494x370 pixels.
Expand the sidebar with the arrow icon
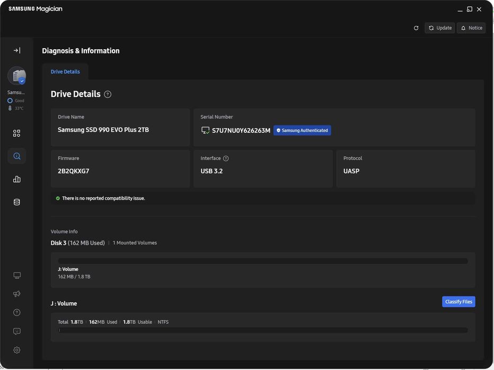click(17, 50)
